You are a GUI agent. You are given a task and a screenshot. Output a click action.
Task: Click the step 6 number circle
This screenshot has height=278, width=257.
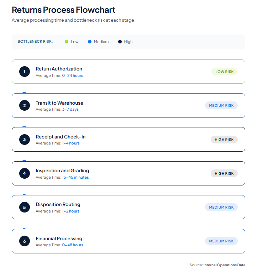coord(25,241)
